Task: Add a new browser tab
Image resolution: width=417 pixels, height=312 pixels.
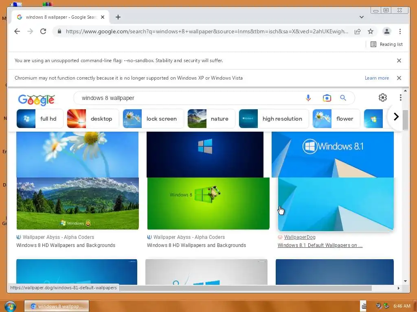Action: (118, 17)
